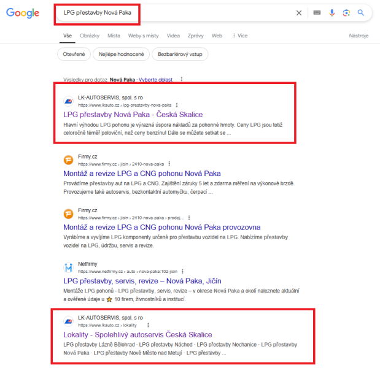Open Google Lens image search icon
Viewport: 380px width, 368px height.
coord(346,13)
